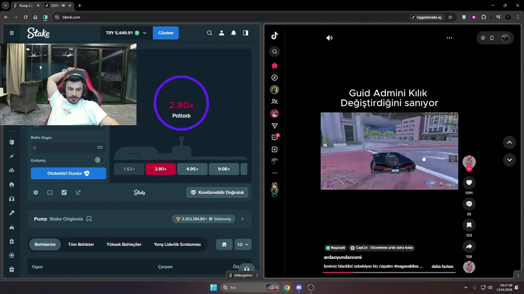Select the 4.95× multiplier chip
The height and width of the screenshot is (294, 524).
point(192,169)
